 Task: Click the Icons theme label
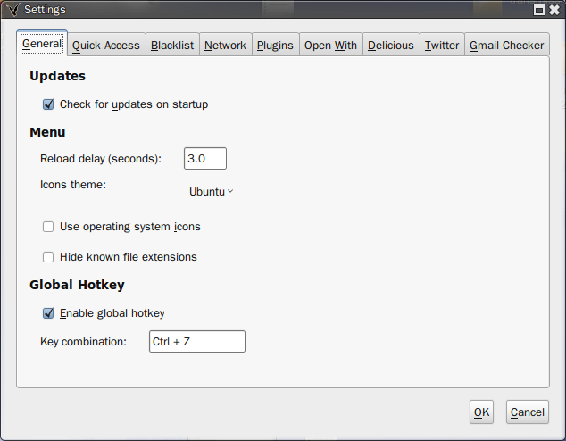tap(73, 185)
